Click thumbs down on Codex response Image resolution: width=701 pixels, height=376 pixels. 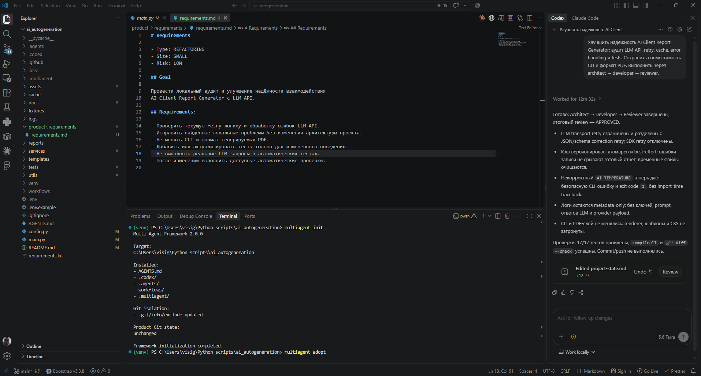point(572,293)
